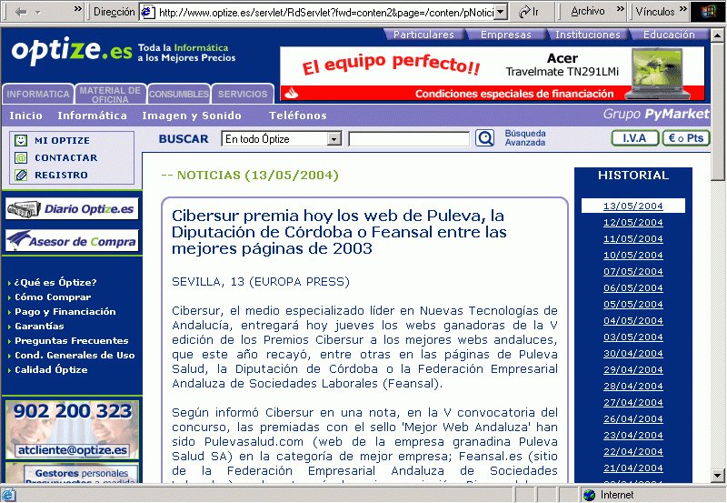Click the Informática navigation link
This screenshot has width=727, height=503.
pyautogui.click(x=93, y=116)
